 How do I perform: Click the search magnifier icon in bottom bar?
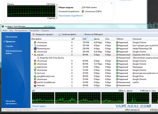(3, 110)
